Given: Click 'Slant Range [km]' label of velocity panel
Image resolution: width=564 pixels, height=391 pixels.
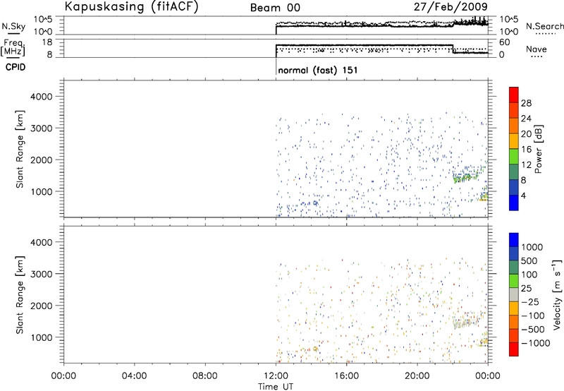Looking at the screenshot, I should click(20, 295).
